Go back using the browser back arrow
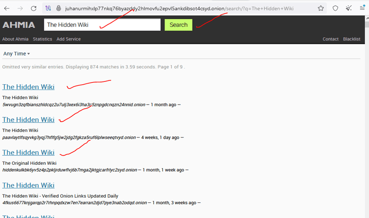The width and height of the screenshot is (369, 218). click(x=7, y=8)
